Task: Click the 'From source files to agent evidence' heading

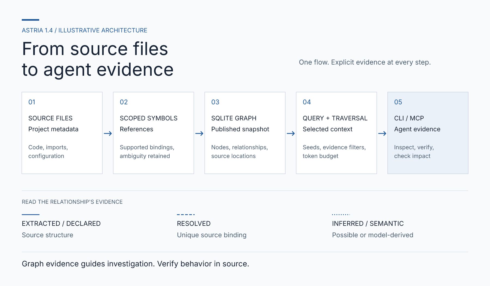Action: tap(97, 59)
